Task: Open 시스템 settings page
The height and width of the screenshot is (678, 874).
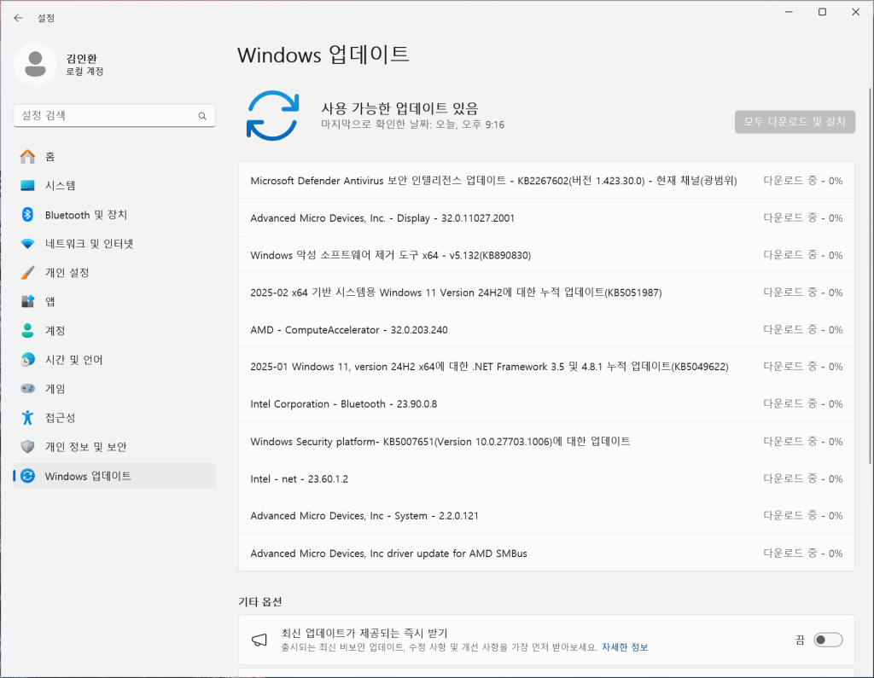Action: tap(114, 186)
